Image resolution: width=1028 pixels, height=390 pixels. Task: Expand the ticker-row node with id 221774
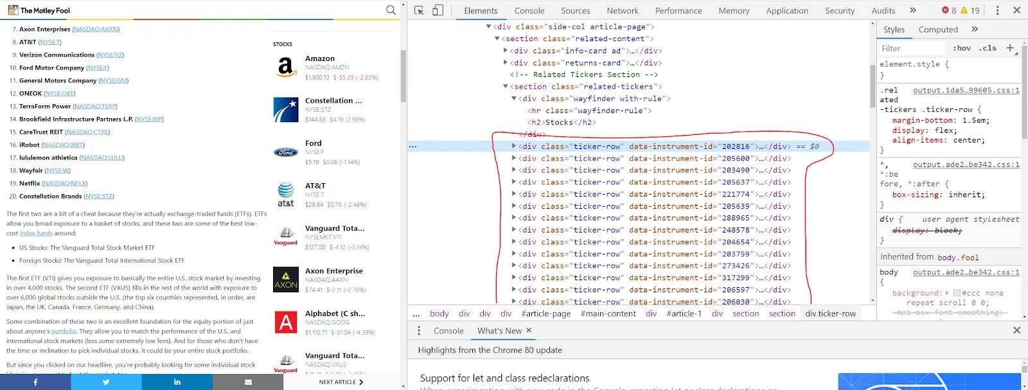(513, 193)
